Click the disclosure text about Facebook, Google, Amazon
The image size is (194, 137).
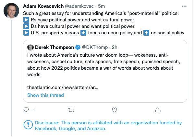[x=108, y=126]
